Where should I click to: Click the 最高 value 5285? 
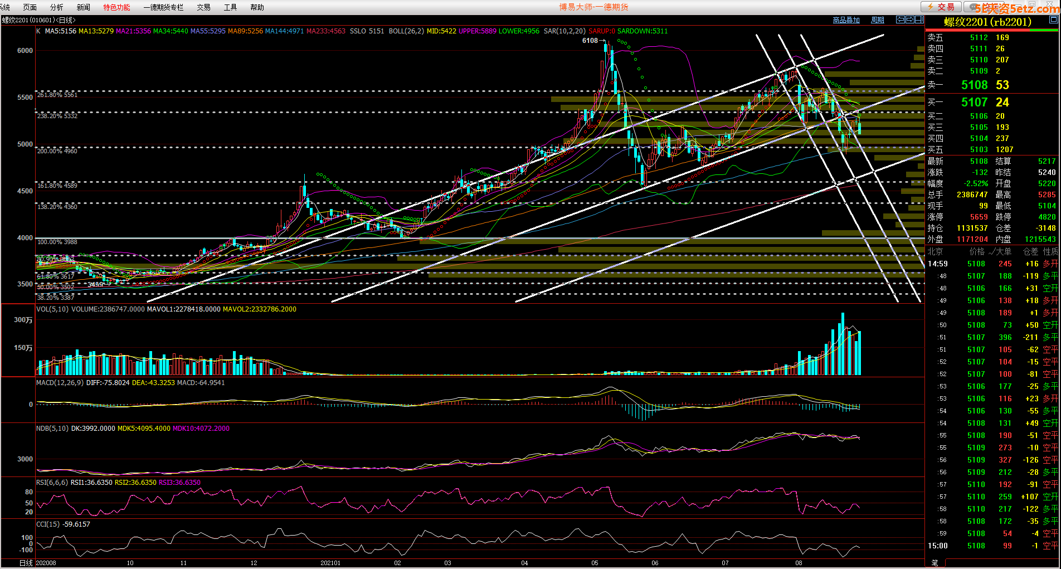pos(1047,194)
